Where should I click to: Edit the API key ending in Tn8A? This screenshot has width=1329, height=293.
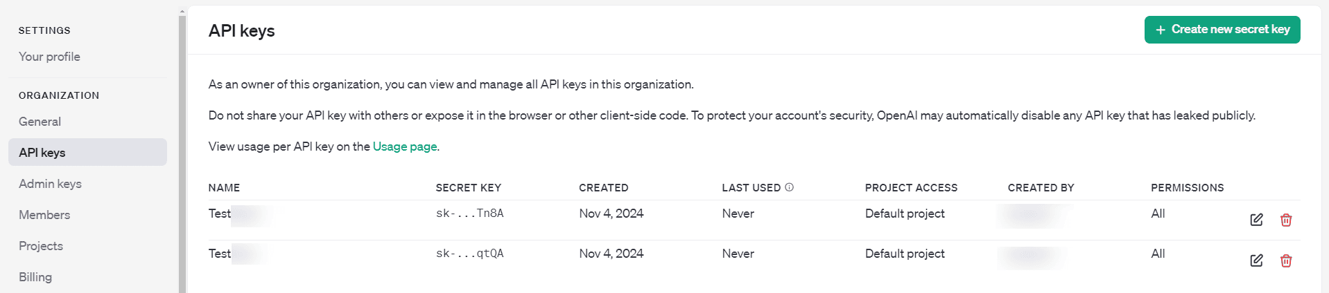point(1256,220)
